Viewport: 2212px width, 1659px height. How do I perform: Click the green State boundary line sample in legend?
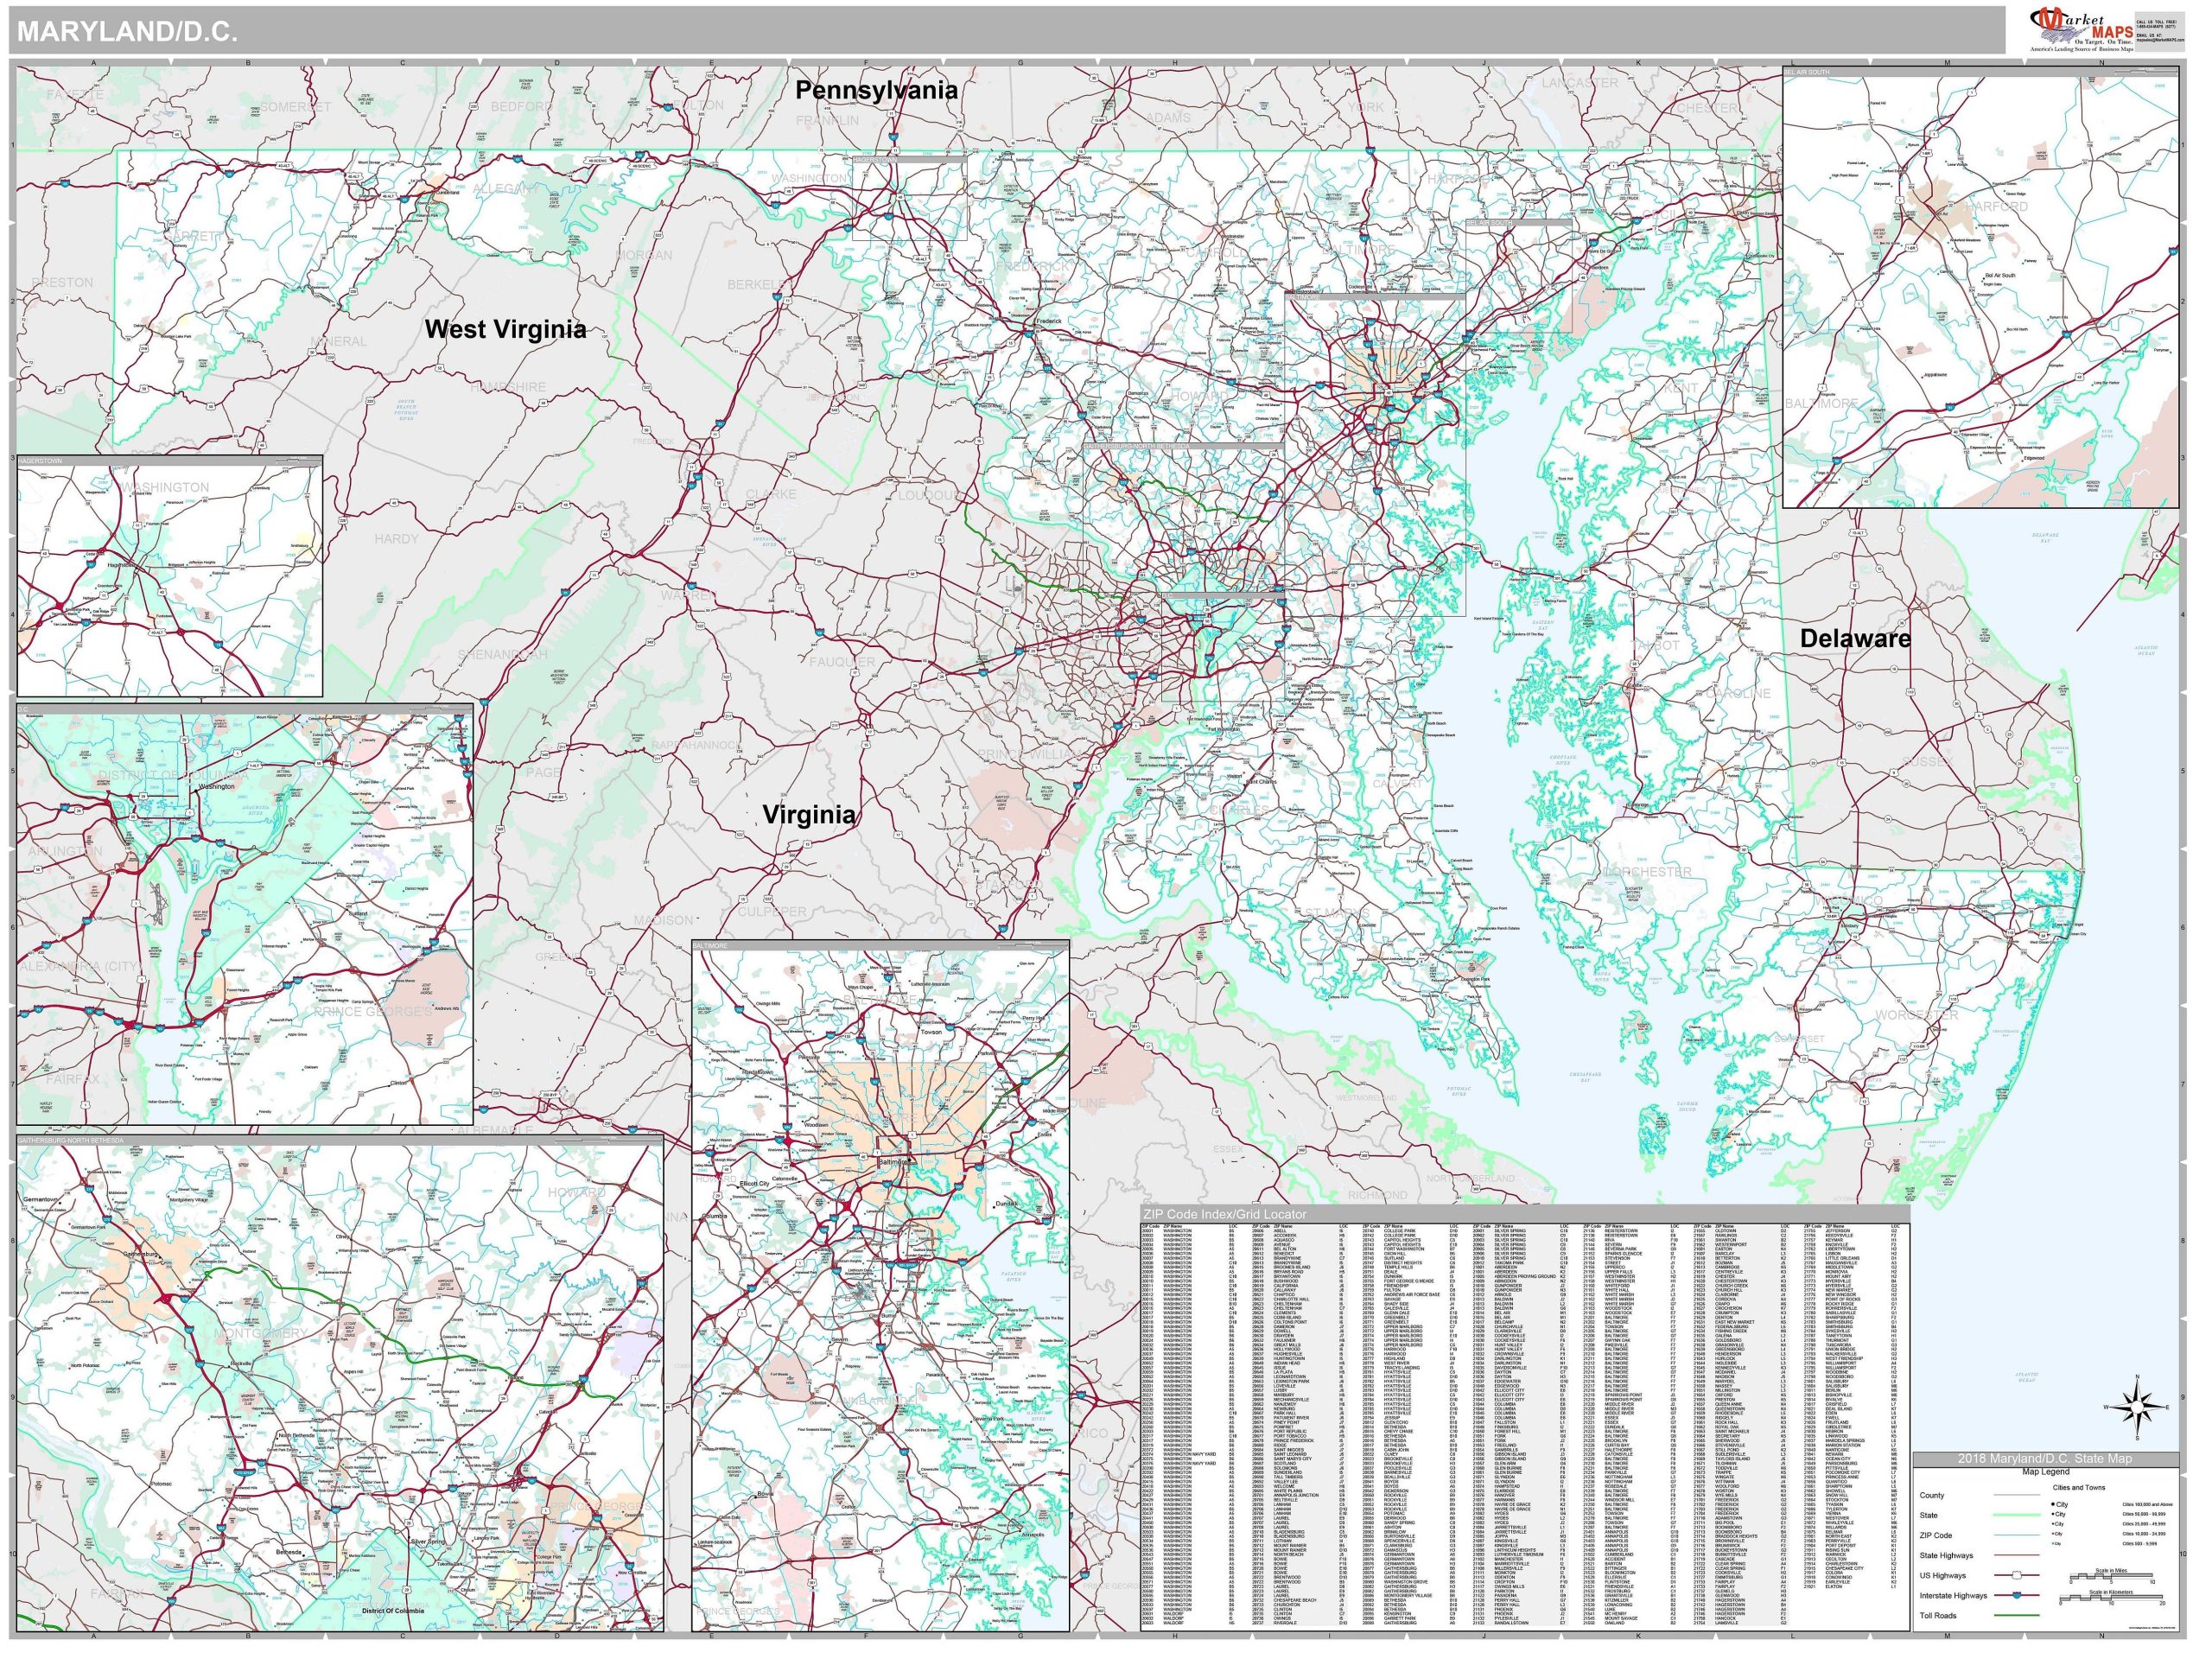(2016, 1516)
